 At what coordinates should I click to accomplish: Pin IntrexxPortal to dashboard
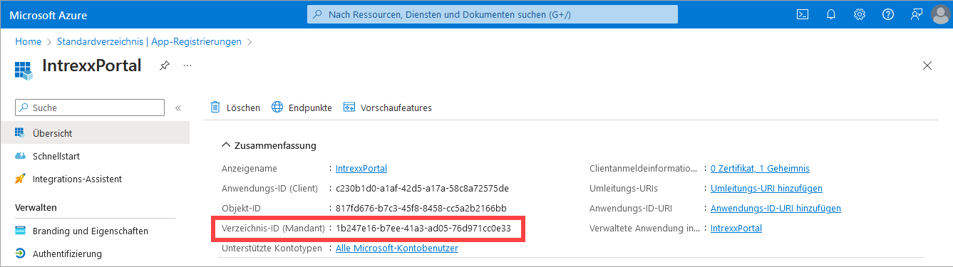165,66
